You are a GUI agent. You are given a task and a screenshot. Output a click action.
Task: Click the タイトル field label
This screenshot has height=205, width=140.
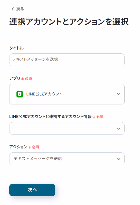[x=16, y=48]
